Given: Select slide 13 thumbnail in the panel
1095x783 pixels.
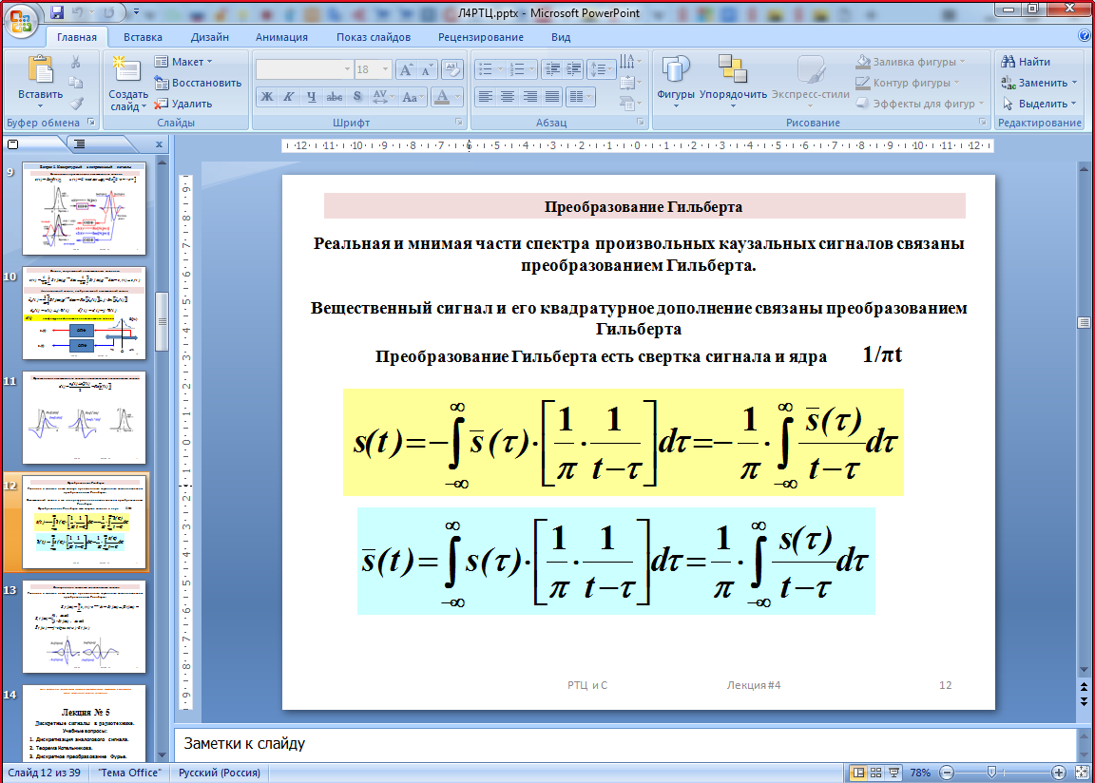Looking at the screenshot, I should click(84, 627).
